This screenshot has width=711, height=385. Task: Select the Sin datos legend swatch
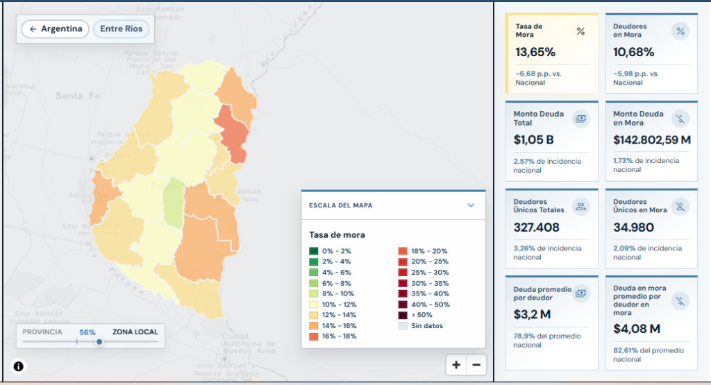click(403, 325)
